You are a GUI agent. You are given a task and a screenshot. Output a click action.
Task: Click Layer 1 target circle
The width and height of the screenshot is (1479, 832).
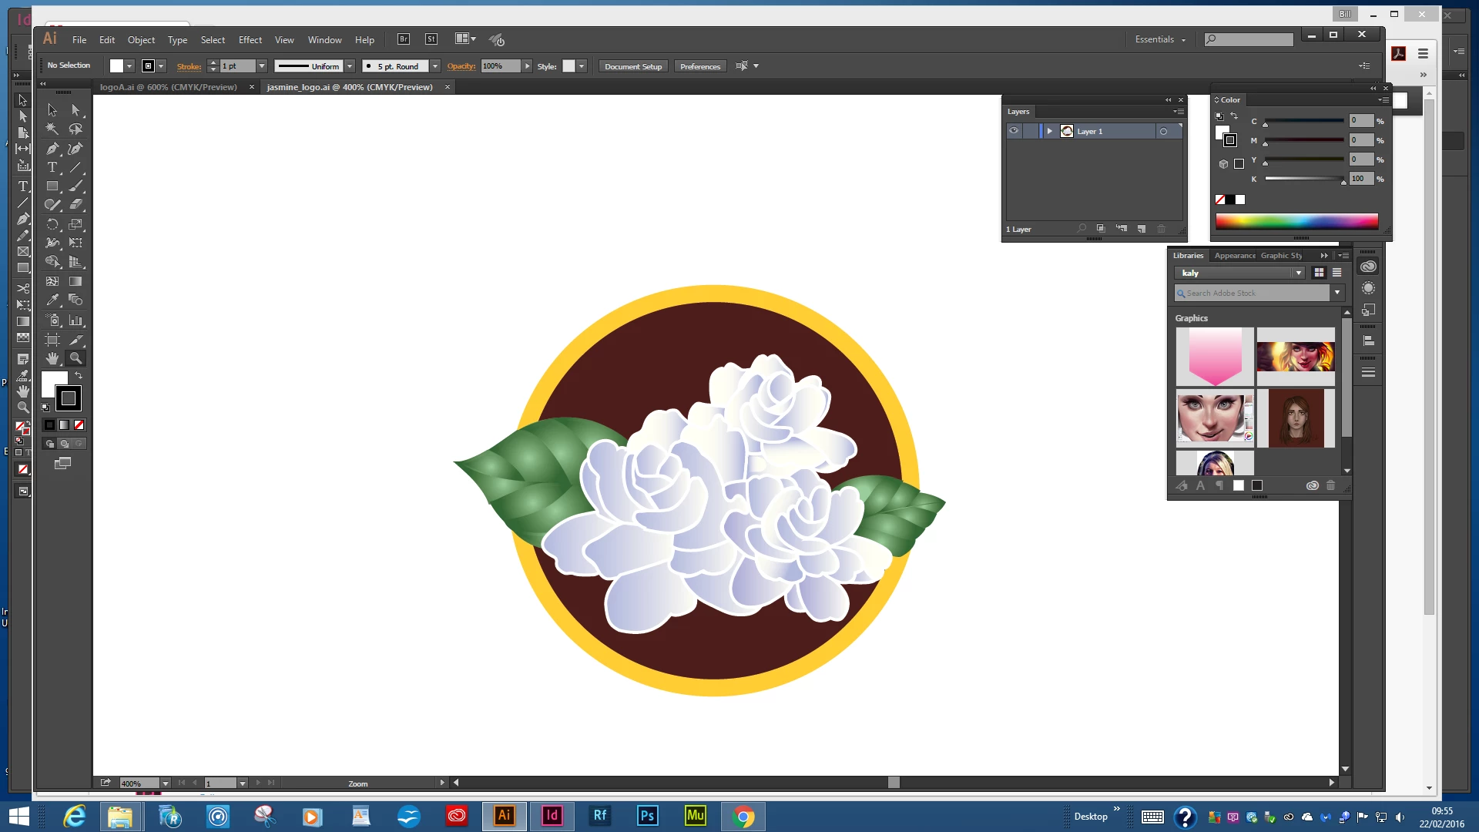coord(1163,132)
